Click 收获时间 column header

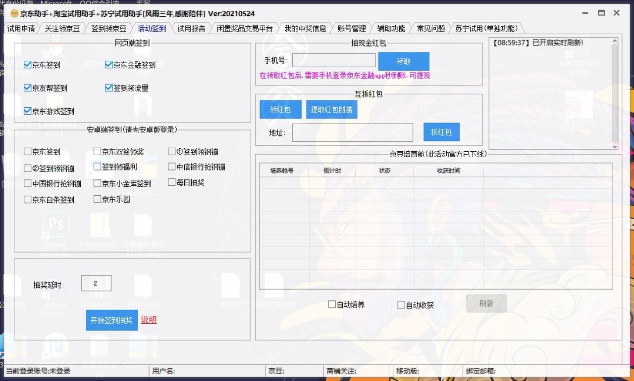click(448, 170)
